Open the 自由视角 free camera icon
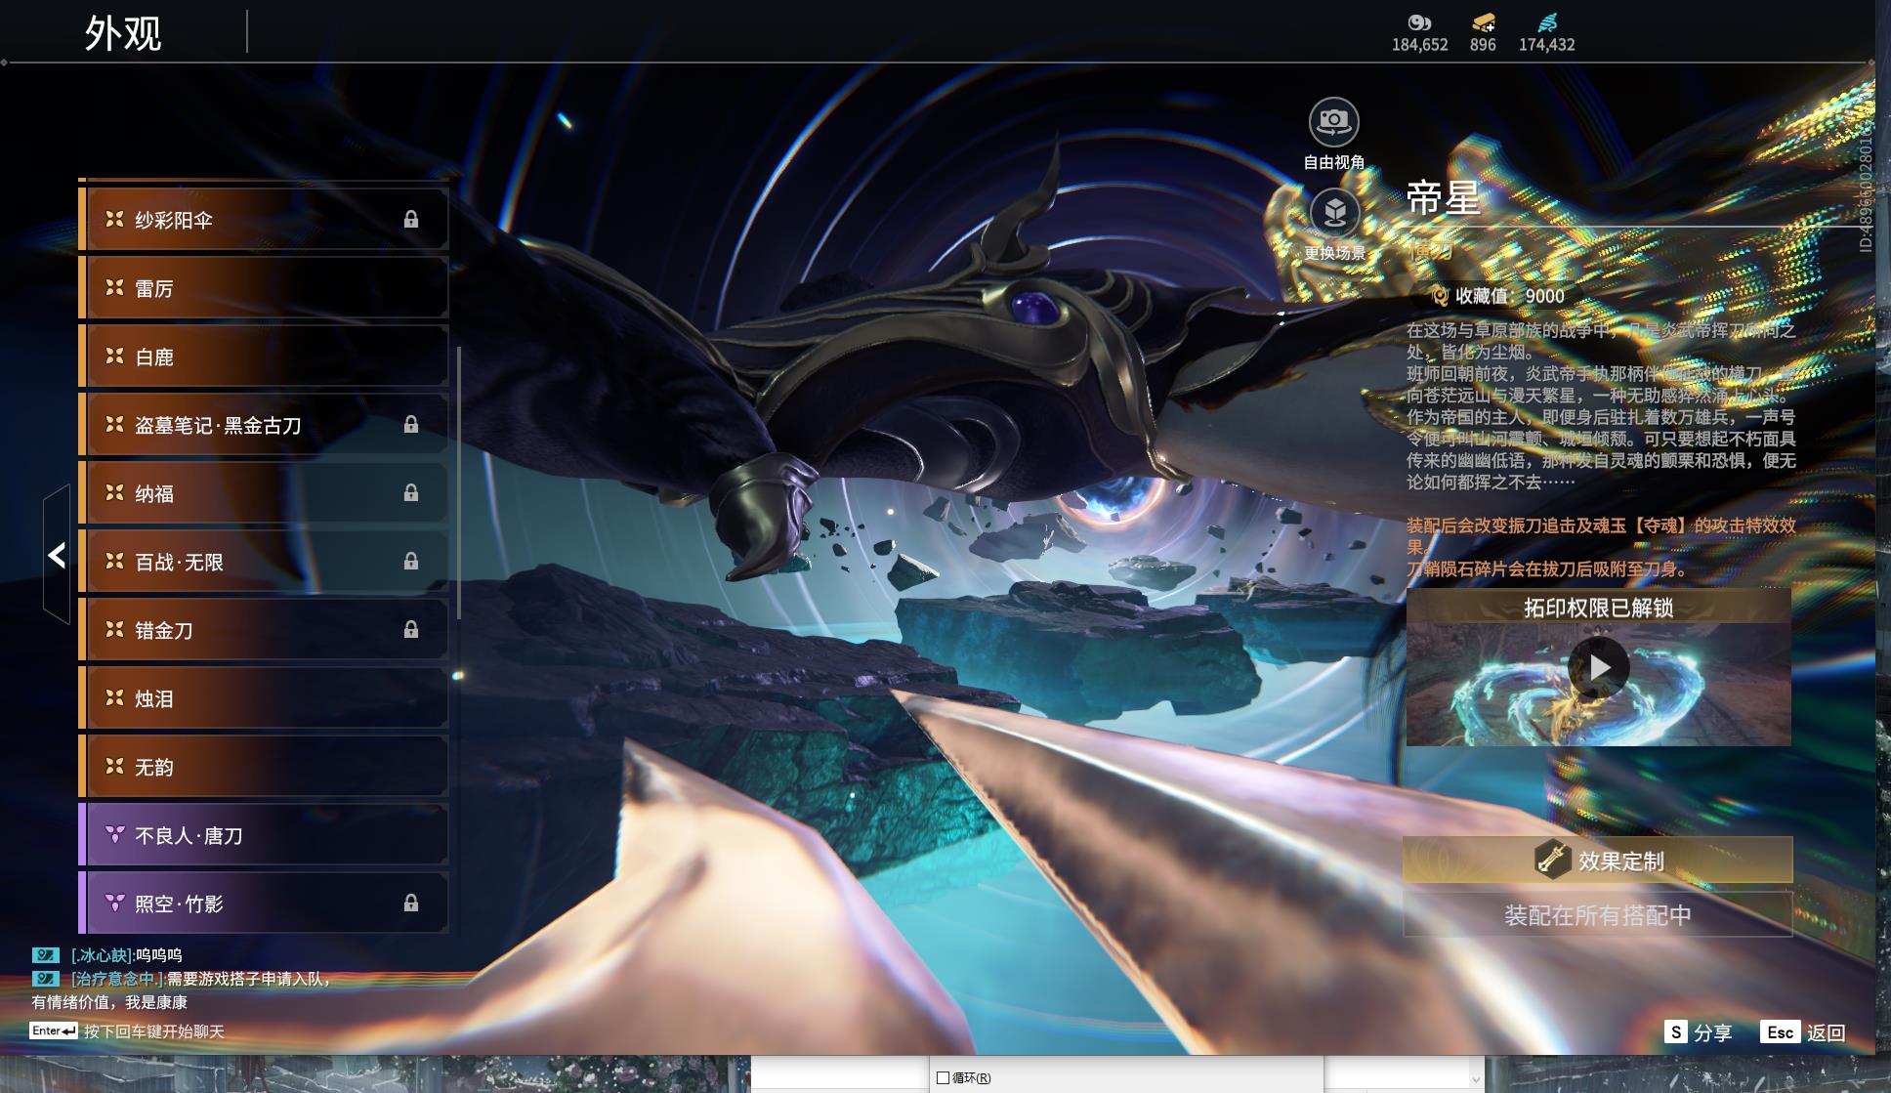Screen dimensions: 1891x1093 [1333, 122]
